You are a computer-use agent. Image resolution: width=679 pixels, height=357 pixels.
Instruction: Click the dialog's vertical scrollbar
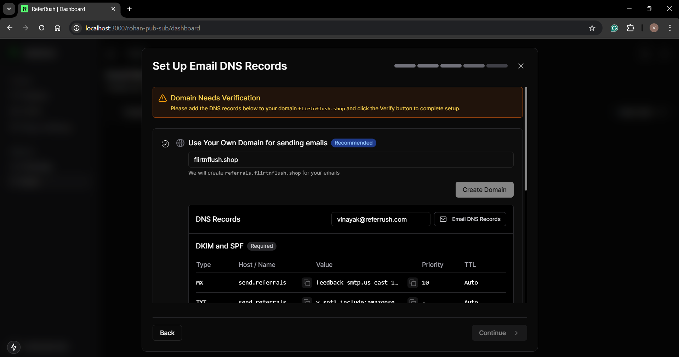pos(526,139)
